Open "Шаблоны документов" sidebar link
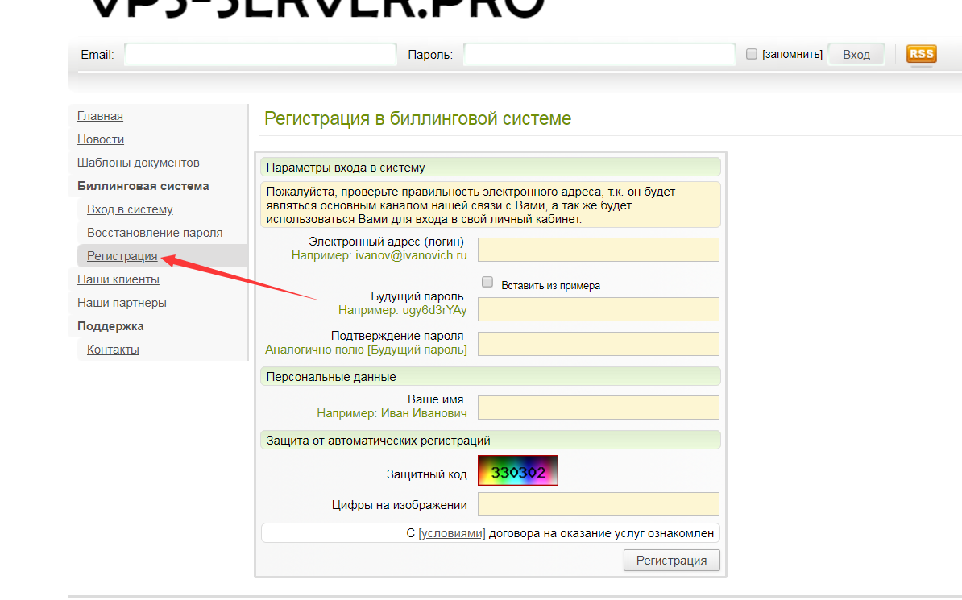The width and height of the screenshot is (962, 600). click(138, 163)
